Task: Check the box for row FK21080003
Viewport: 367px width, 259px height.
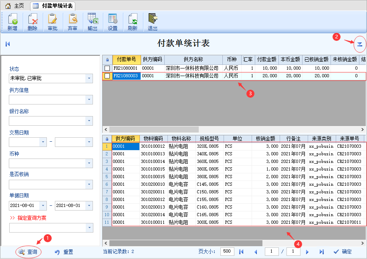Action: click(x=107, y=76)
